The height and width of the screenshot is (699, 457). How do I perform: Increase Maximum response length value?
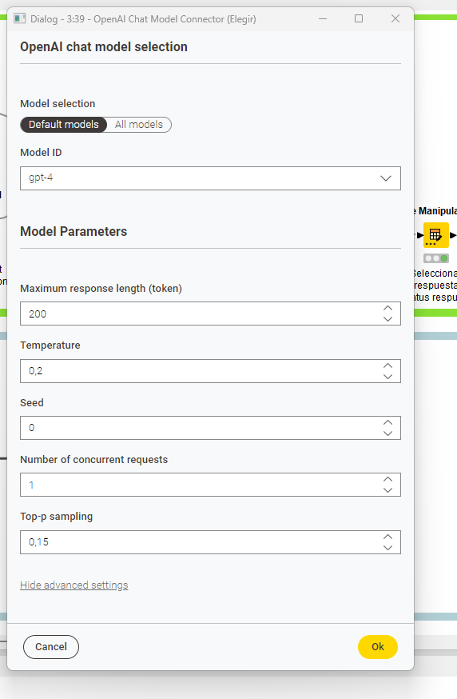388,309
